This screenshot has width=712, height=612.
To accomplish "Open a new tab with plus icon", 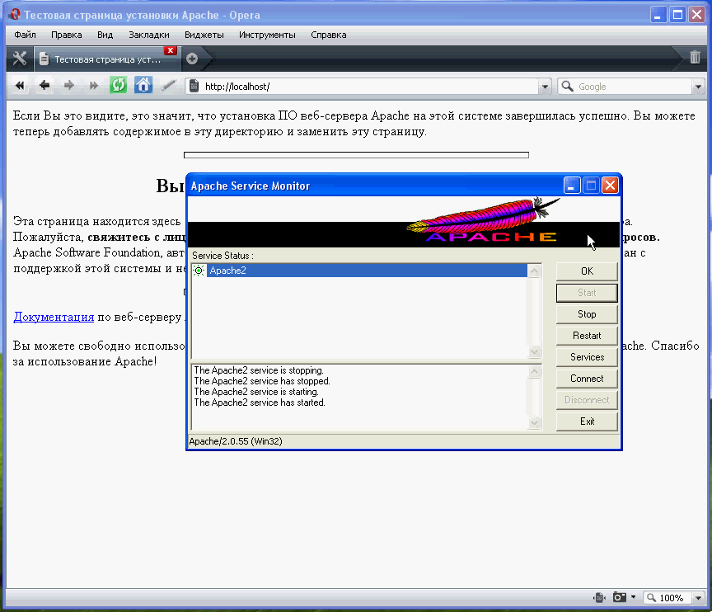I will click(192, 59).
